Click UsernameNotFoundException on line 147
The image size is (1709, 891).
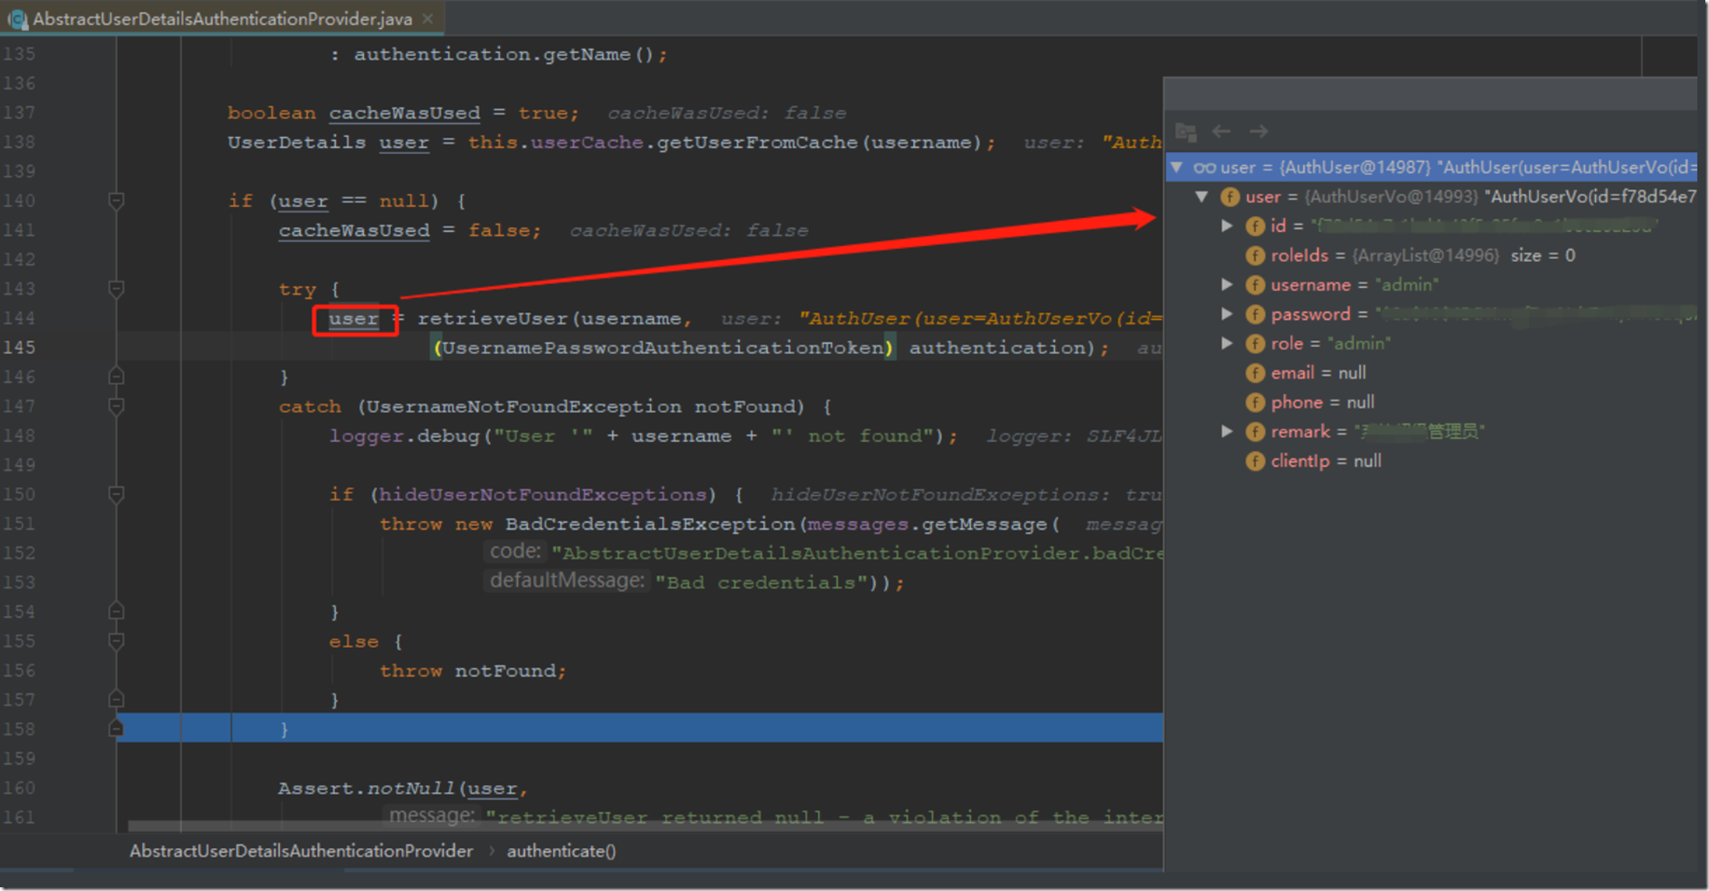pos(523,406)
